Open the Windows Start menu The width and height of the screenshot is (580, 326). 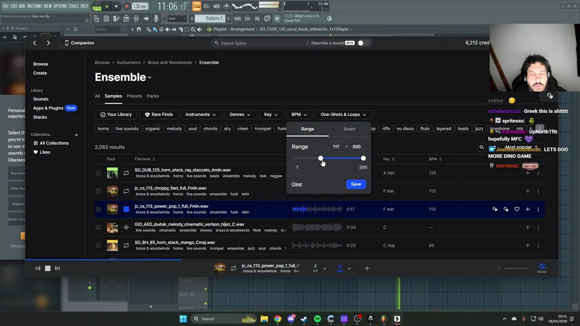point(183,319)
